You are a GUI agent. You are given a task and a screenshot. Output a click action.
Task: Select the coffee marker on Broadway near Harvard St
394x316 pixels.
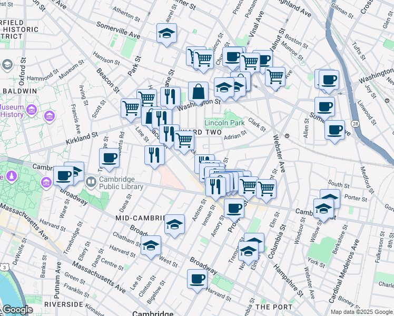(x=198, y=279)
